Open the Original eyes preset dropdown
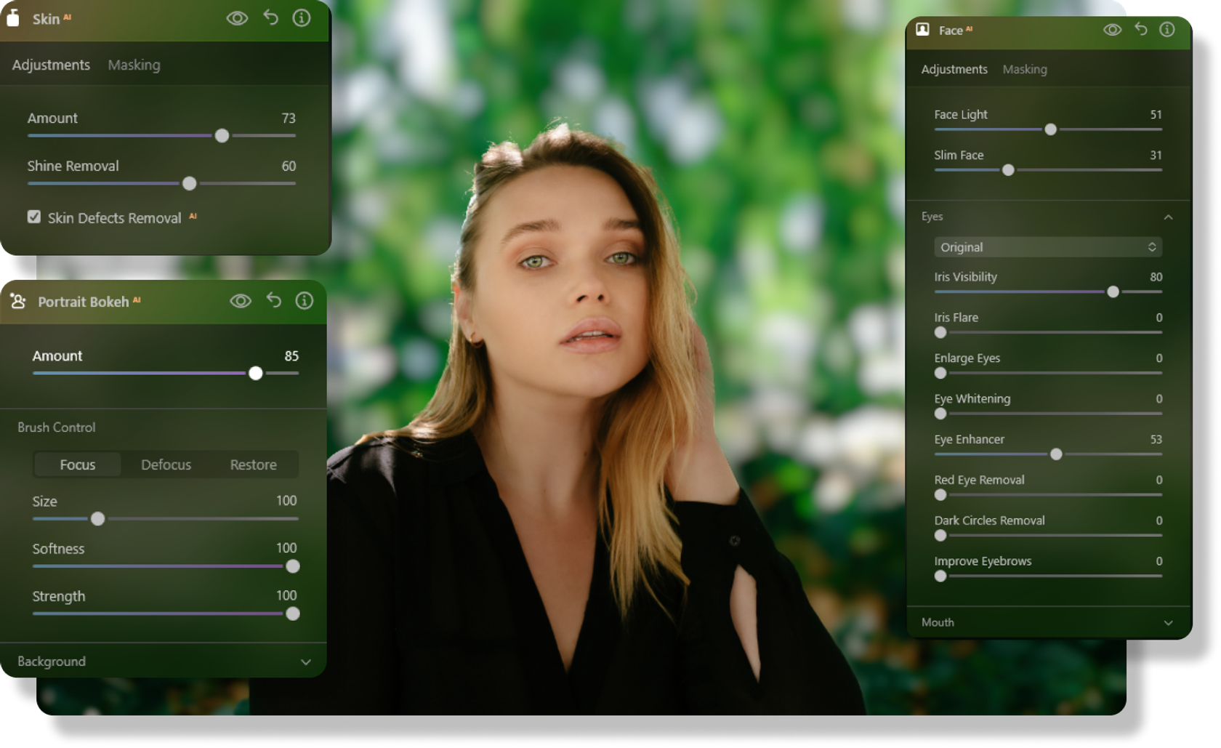The image size is (1221, 748). [x=1047, y=247]
